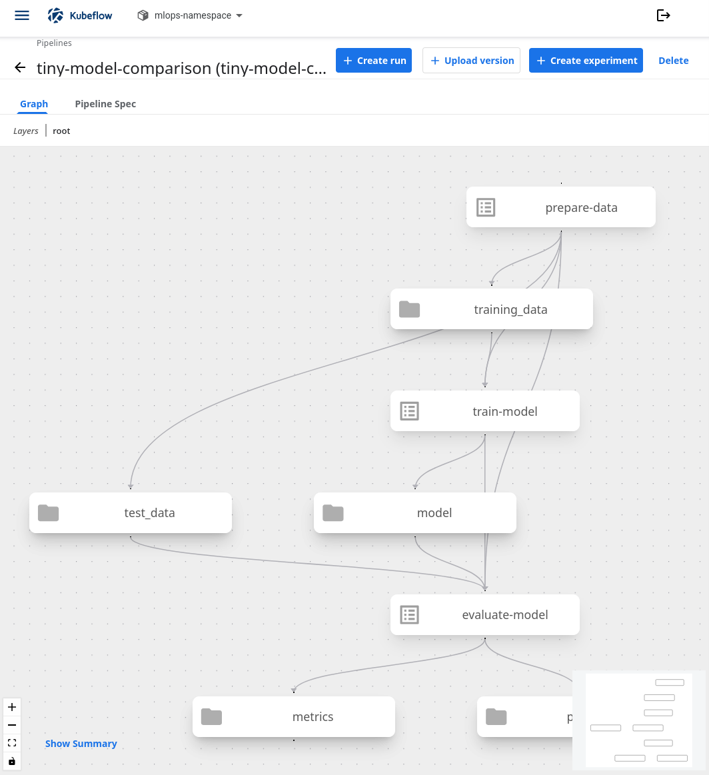Toggle the graph interactivity lock

click(12, 761)
